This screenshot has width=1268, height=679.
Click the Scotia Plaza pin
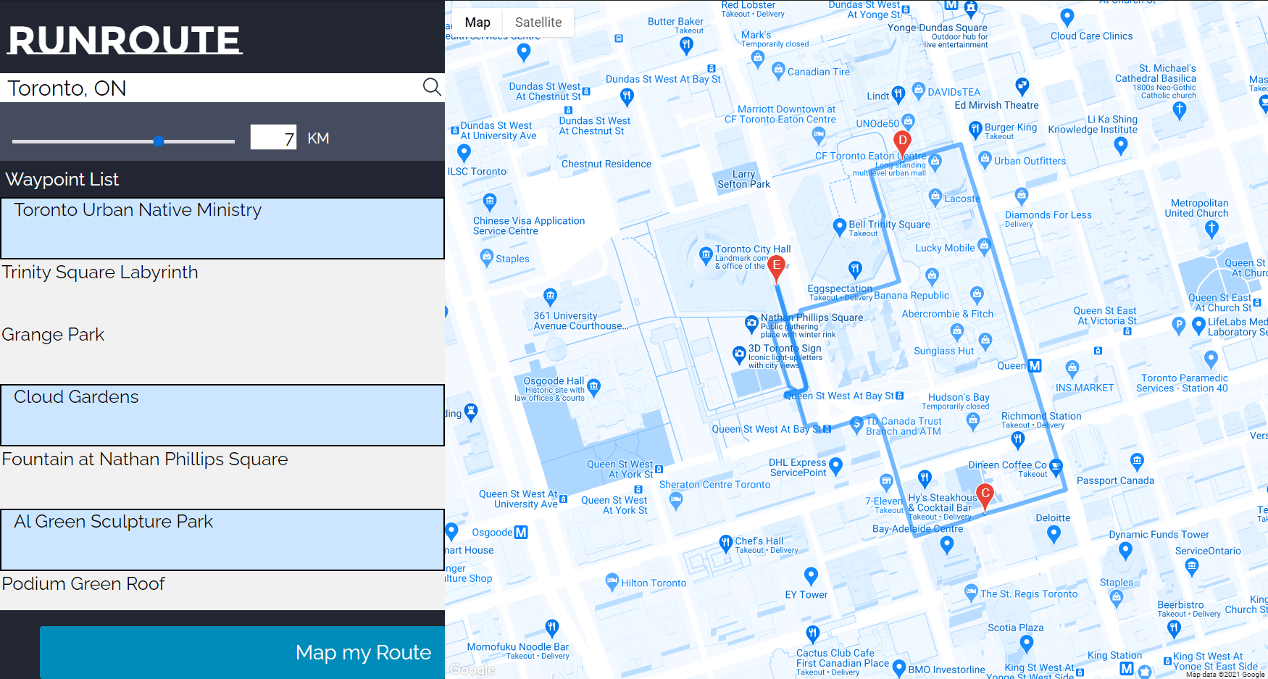point(1026,643)
